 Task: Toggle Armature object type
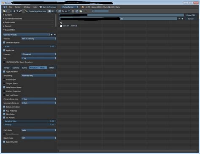click(34, 68)
